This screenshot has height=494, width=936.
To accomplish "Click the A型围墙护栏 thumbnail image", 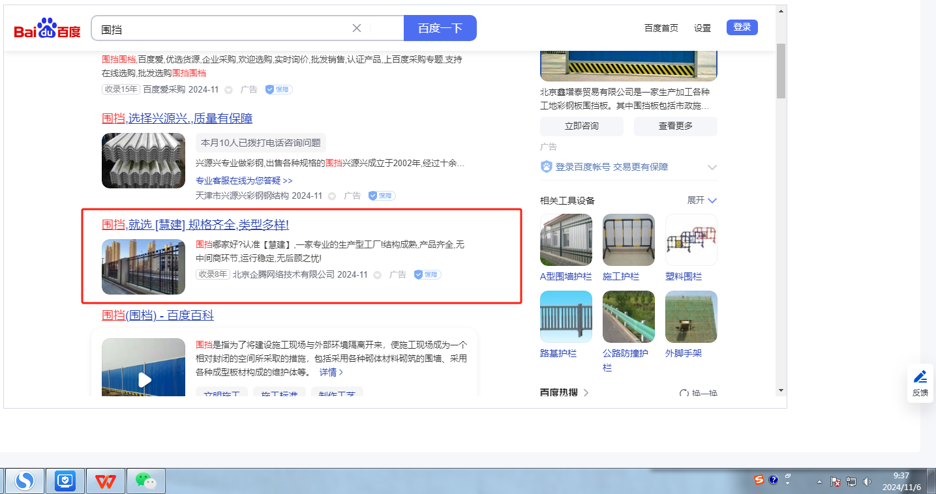I will (x=566, y=240).
